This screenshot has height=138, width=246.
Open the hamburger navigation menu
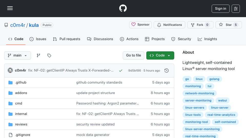[10, 8]
